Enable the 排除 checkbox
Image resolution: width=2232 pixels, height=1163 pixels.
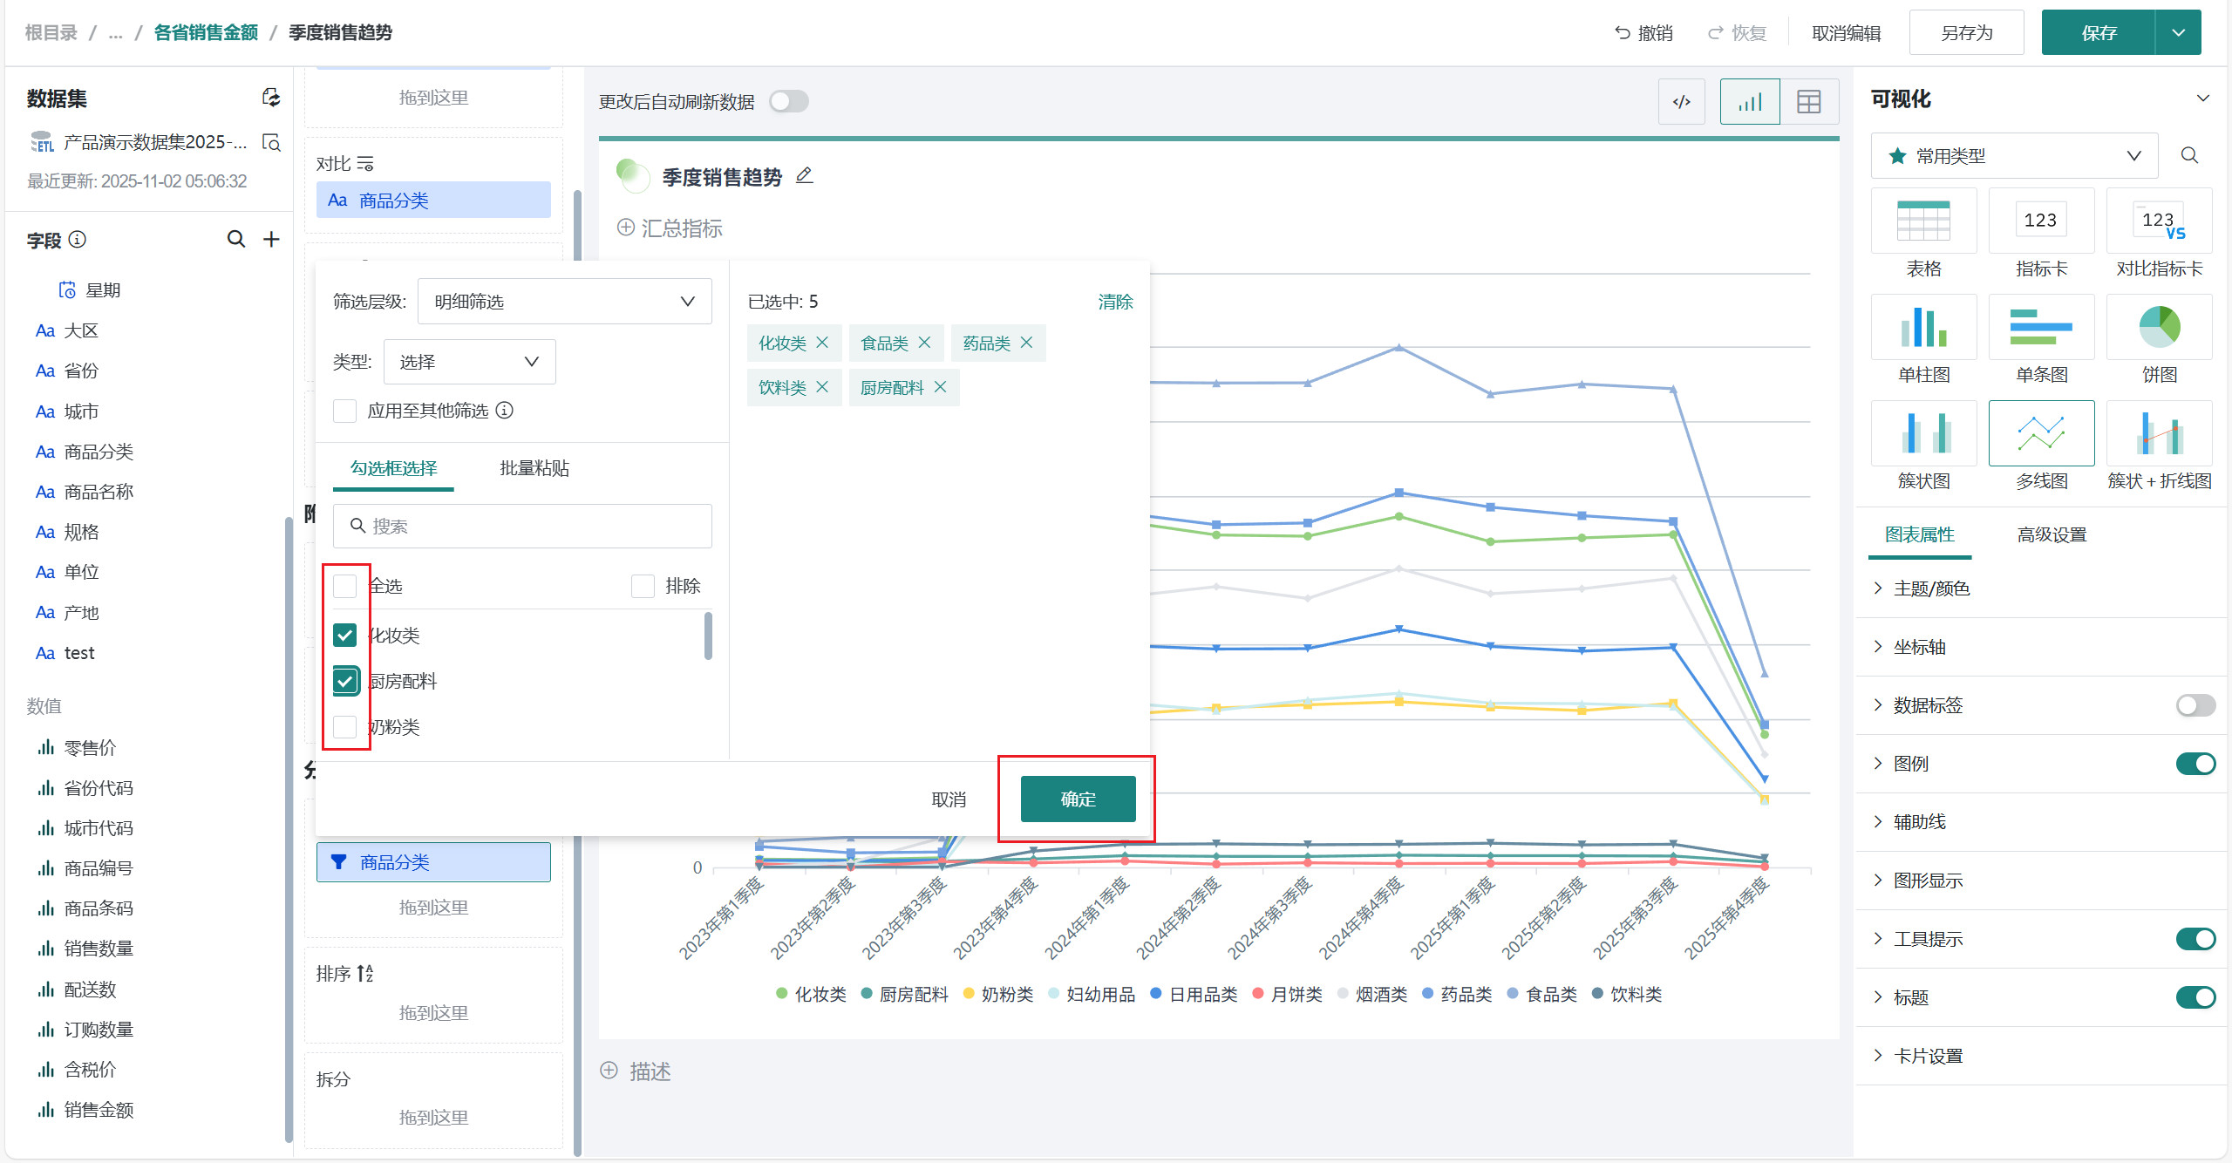click(x=643, y=586)
